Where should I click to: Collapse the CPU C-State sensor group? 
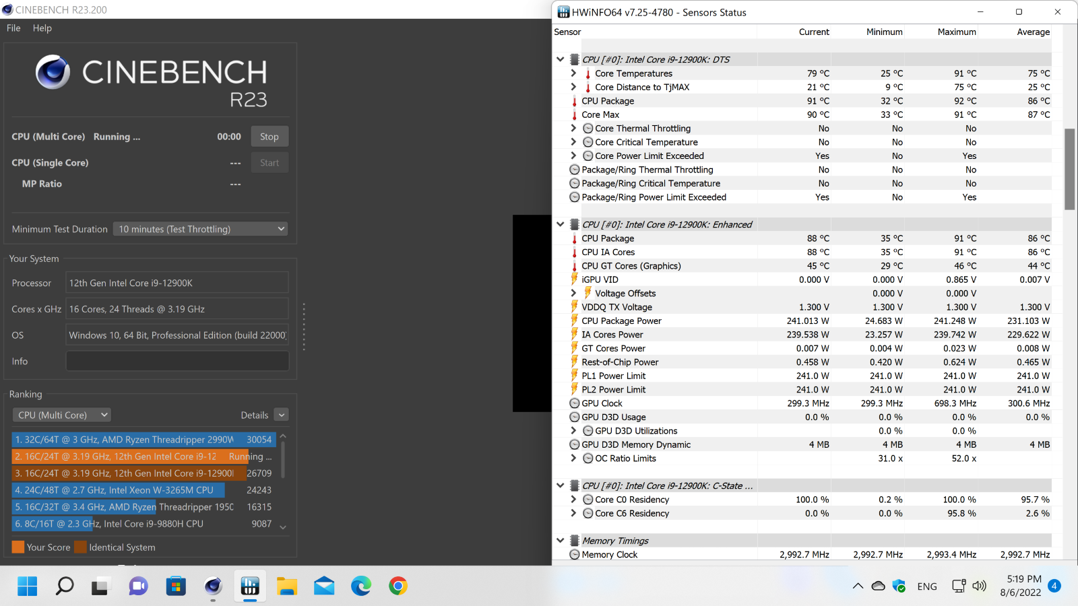coord(560,485)
